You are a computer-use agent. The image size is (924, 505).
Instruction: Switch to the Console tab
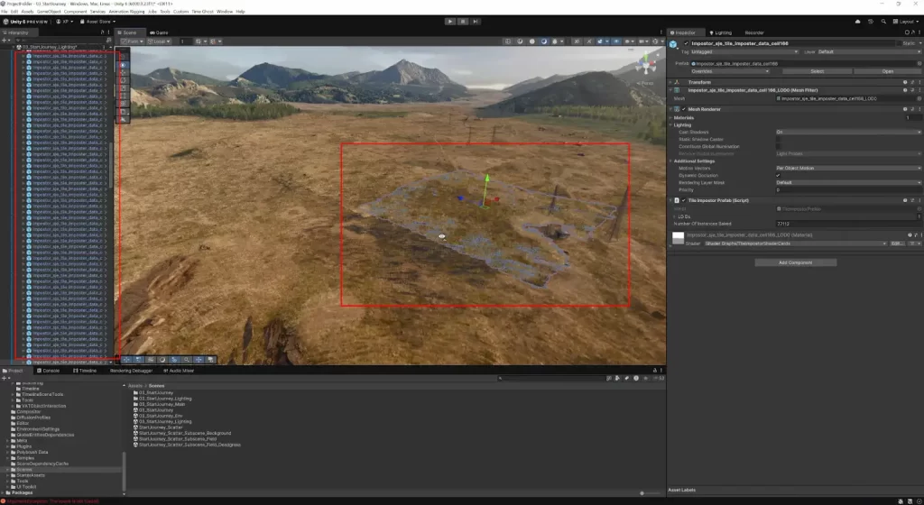[51, 371]
